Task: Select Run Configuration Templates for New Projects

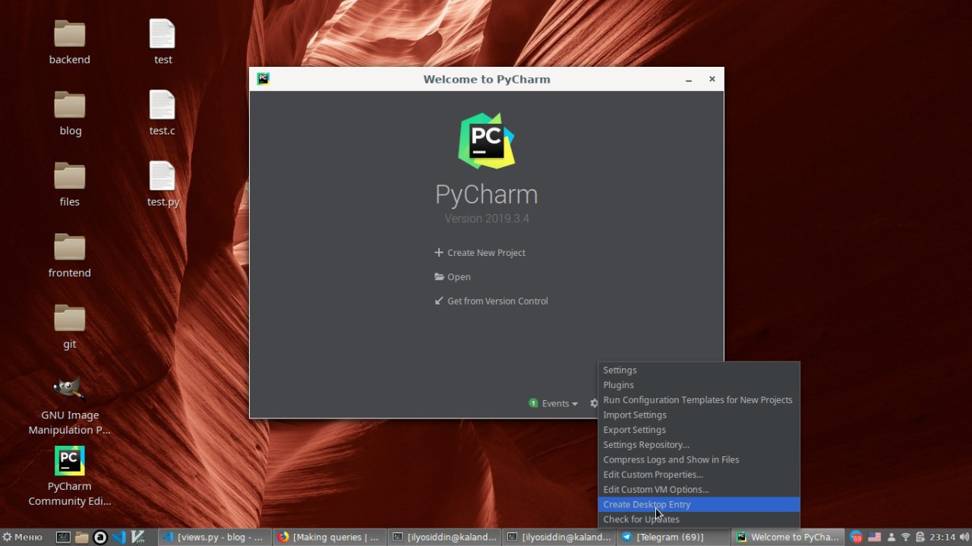Action: [x=699, y=400]
